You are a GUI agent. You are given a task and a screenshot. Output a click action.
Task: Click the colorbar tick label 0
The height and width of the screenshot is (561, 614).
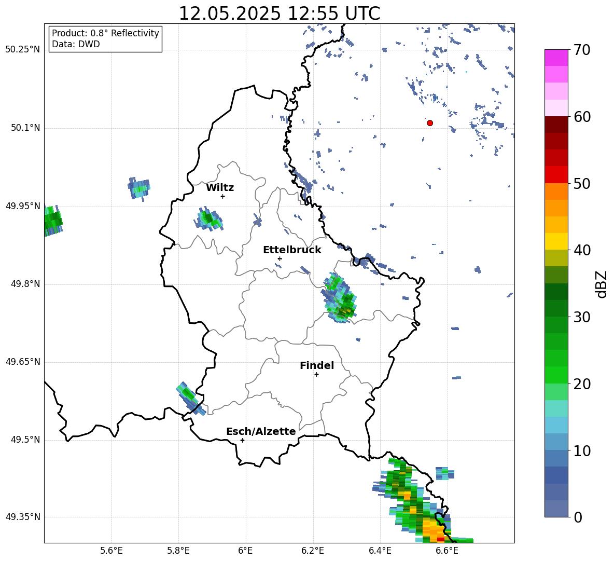tap(577, 517)
